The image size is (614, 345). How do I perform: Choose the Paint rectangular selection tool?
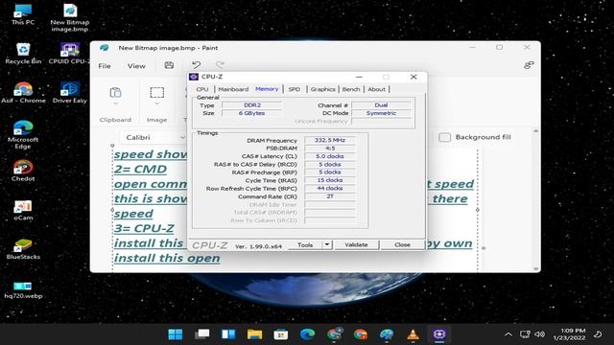pyautogui.click(x=156, y=93)
